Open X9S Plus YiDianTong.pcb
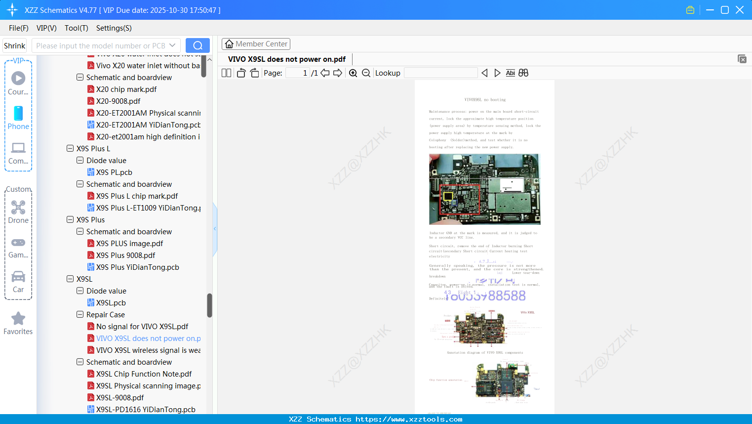This screenshot has height=424, width=752. tap(138, 267)
